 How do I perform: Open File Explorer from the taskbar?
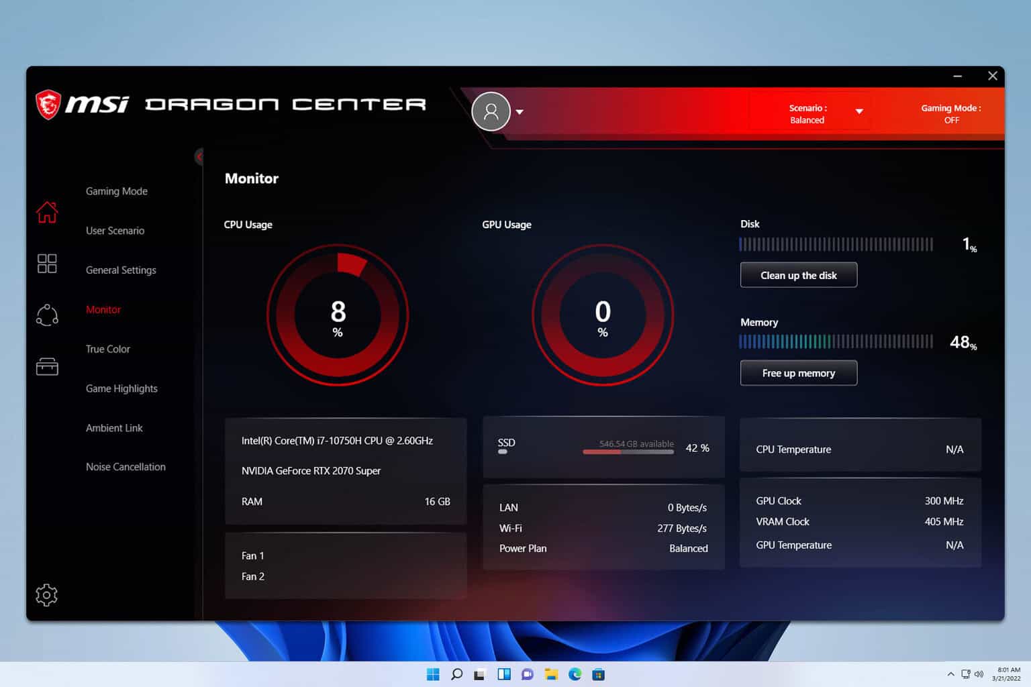coord(551,674)
